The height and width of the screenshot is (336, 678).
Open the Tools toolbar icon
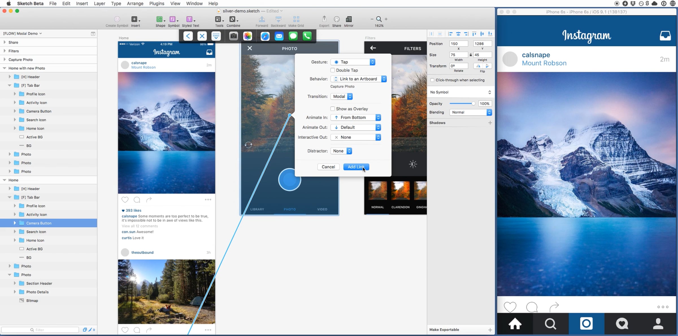tap(218, 19)
